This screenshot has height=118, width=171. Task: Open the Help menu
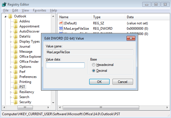(x=53, y=10)
